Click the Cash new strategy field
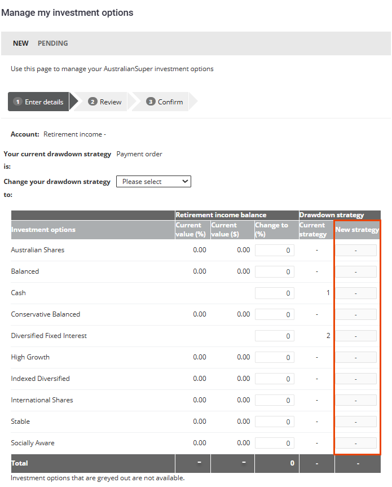The image size is (392, 487). (x=356, y=293)
